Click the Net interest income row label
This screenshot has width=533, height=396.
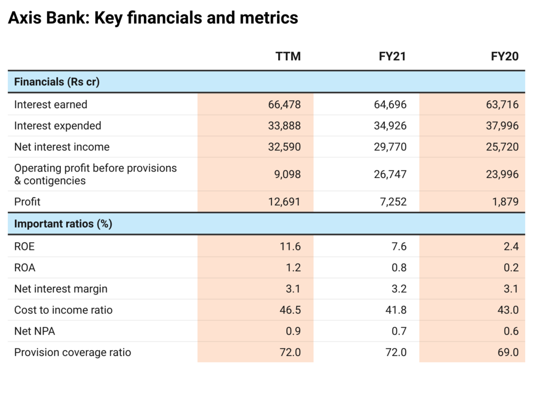(x=62, y=147)
